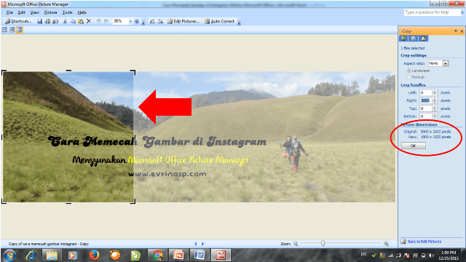Image resolution: width=466 pixels, height=262 pixels.
Task: Click the Save floppy disk icon
Action: (39, 21)
